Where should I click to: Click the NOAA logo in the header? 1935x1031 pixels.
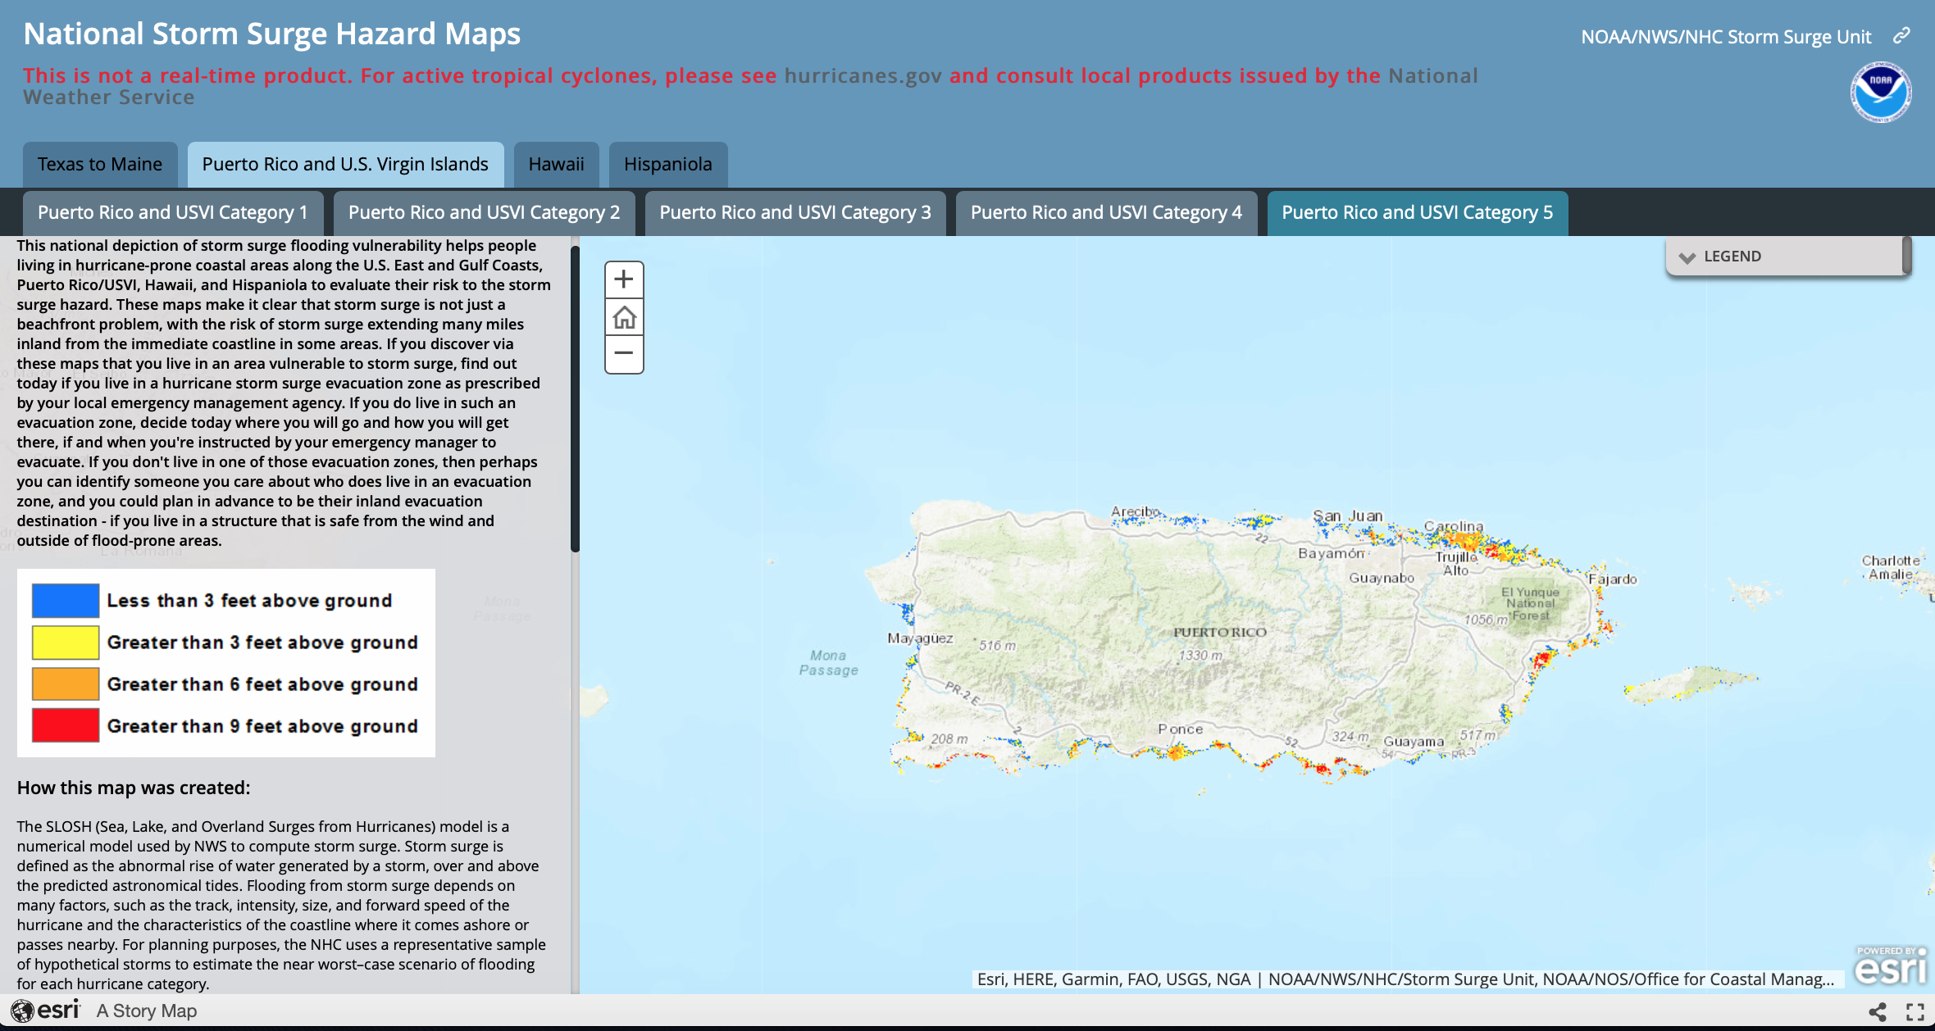point(1880,92)
